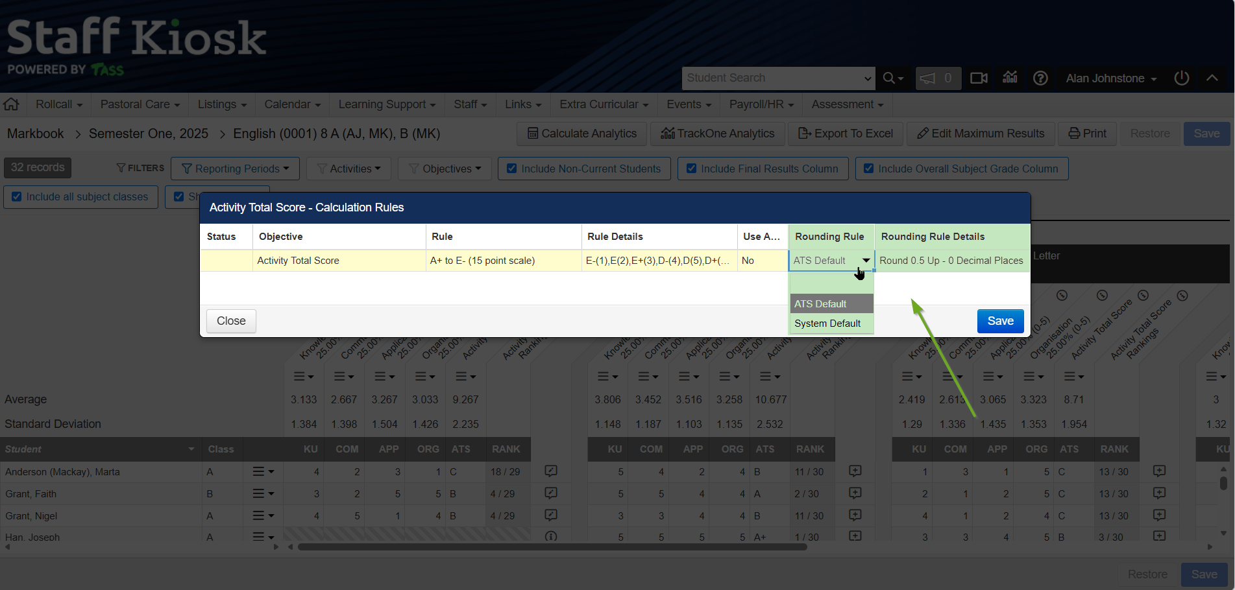Click the Activity Total Score objective cell
The width and height of the screenshot is (1235, 590).
[339, 261]
